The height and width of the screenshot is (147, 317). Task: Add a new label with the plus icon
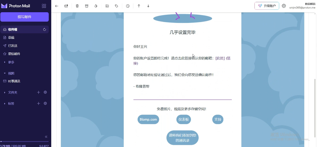(x=39, y=103)
